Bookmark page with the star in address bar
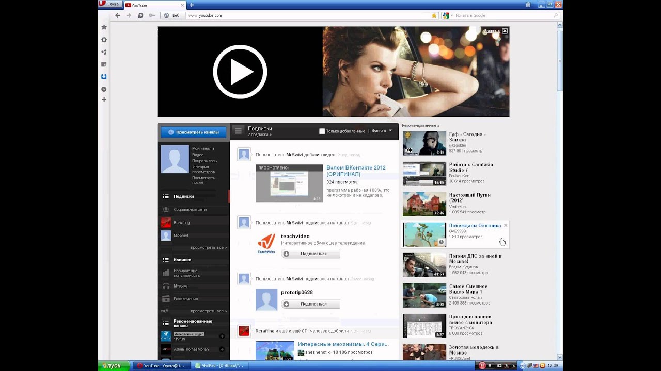 434,15
